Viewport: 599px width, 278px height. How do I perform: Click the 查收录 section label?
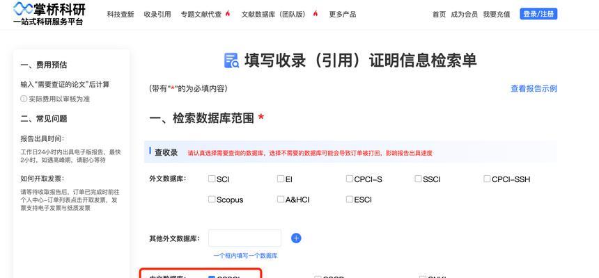(x=166, y=152)
